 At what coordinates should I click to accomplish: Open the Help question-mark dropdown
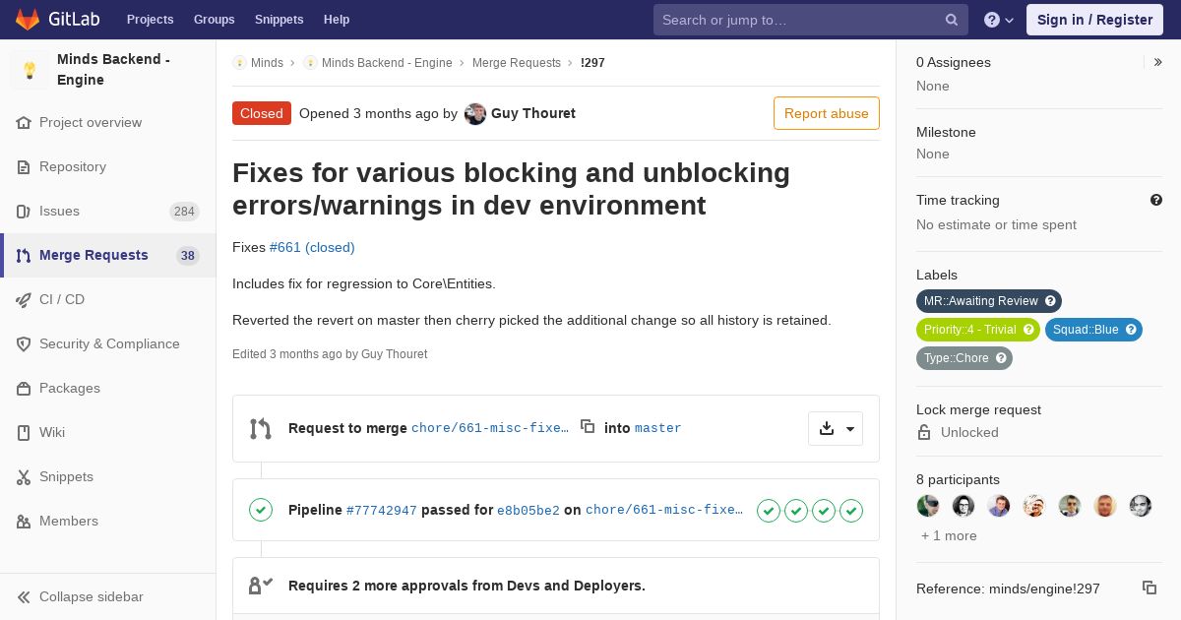[x=999, y=20]
